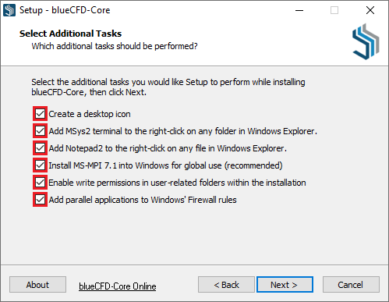Click the 'Setup - blueCFD-Core' title bar text
Screen dimensions: 389x302
click(65, 10)
